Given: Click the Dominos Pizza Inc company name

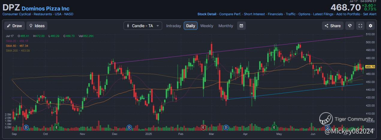Looking at the screenshot, I should coord(46,9).
